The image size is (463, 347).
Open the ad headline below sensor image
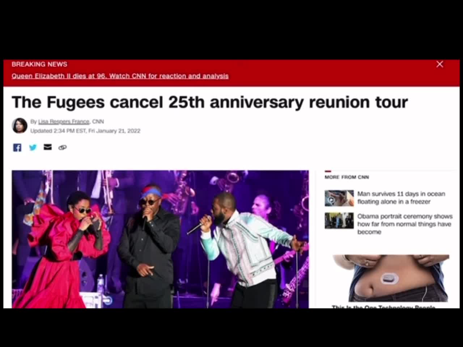click(383, 307)
